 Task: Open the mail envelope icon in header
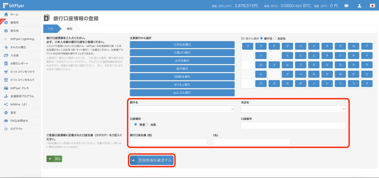click(x=346, y=6)
